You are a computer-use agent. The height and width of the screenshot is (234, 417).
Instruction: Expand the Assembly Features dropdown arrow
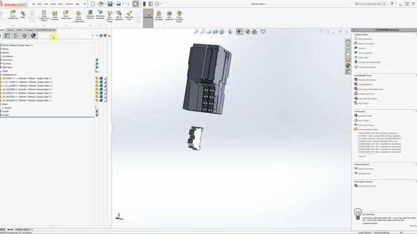[90, 26]
